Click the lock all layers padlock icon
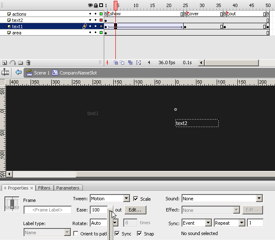Image resolution: width=275 pixels, height=240 pixels. tap(96, 5)
